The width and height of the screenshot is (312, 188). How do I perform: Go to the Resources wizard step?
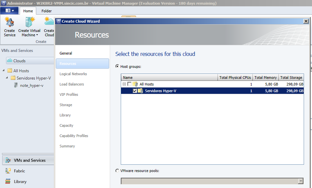[82, 64]
